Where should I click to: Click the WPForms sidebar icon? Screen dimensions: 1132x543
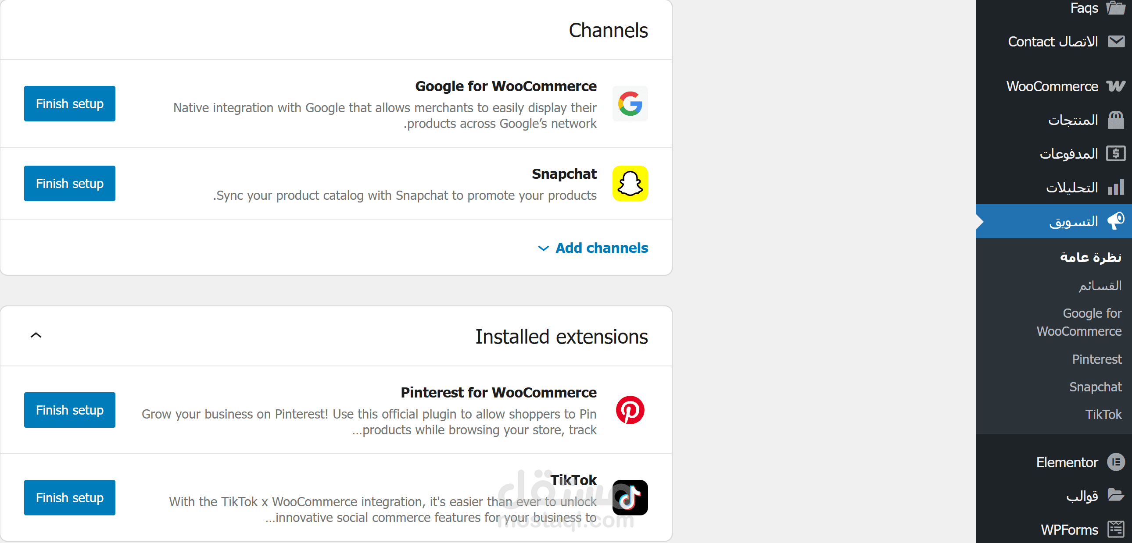[x=1115, y=529]
